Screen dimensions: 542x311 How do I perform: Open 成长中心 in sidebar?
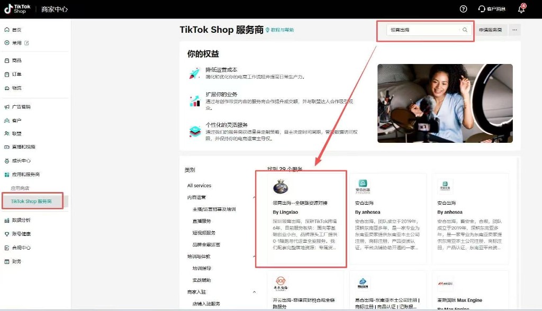(21, 161)
